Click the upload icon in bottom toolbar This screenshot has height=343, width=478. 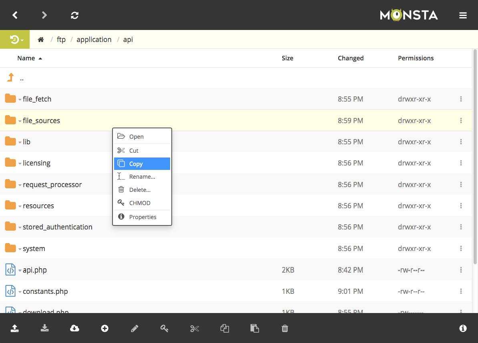tap(15, 328)
